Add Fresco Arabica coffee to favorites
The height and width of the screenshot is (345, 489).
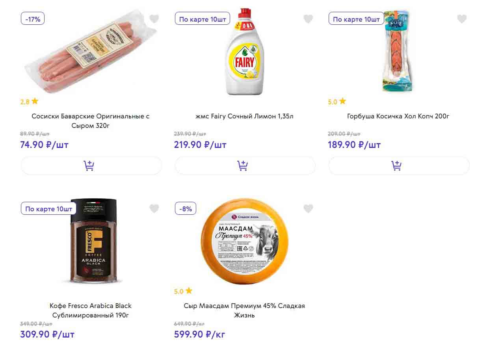(154, 208)
